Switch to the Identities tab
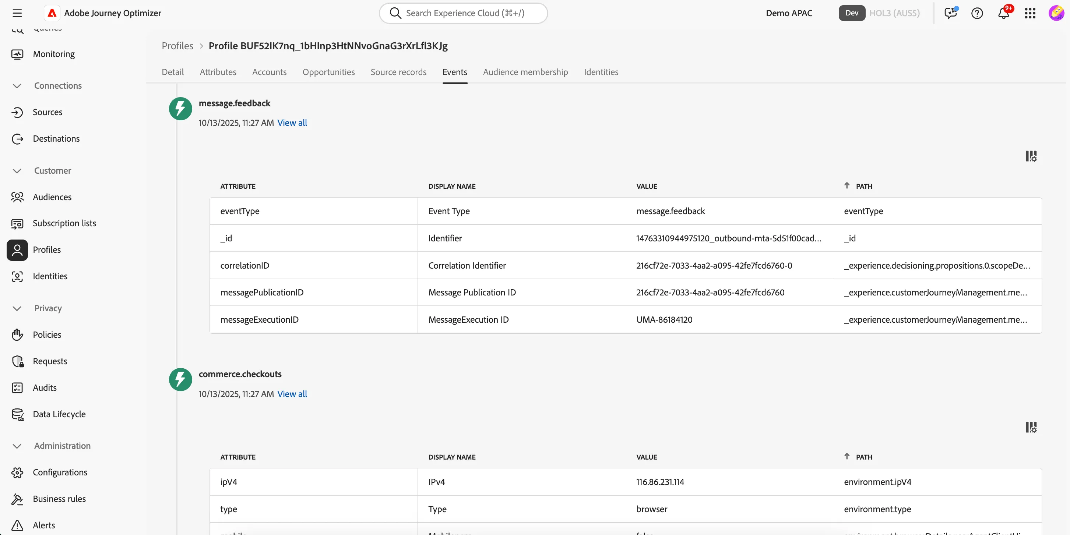1070x535 pixels. [x=601, y=72]
